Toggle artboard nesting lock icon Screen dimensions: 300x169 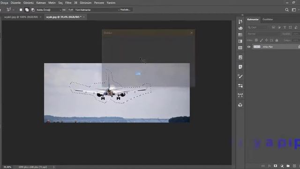tap(271, 40)
